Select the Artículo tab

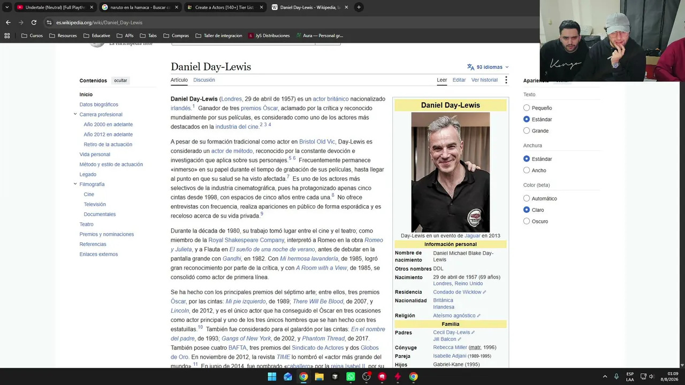pyautogui.click(x=179, y=80)
